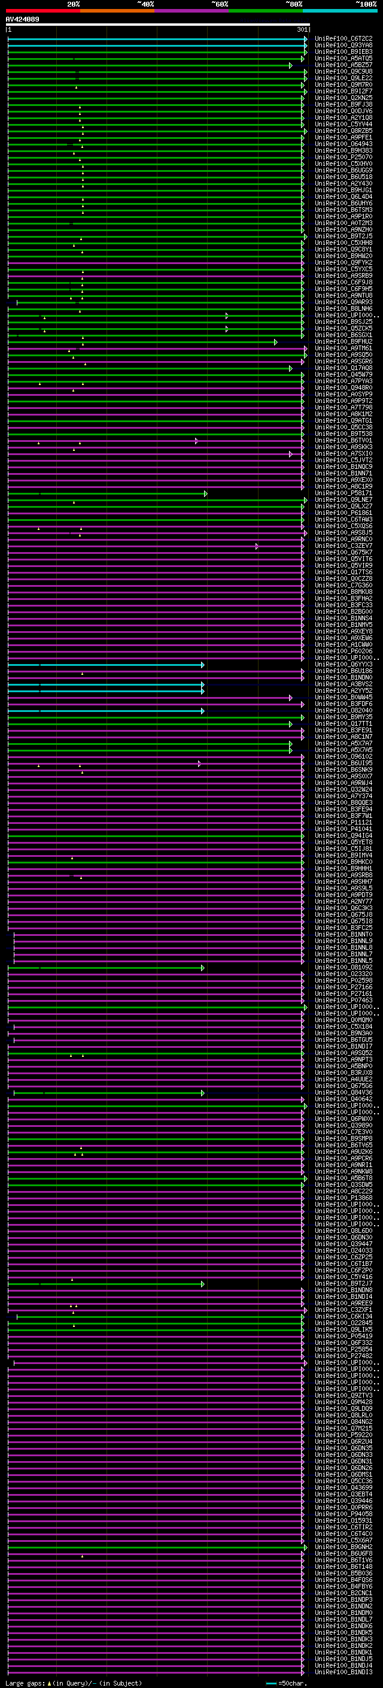Click hit label UniRef100_C3ZEV7
The height and width of the screenshot is (1688, 383).
pos(344,546)
